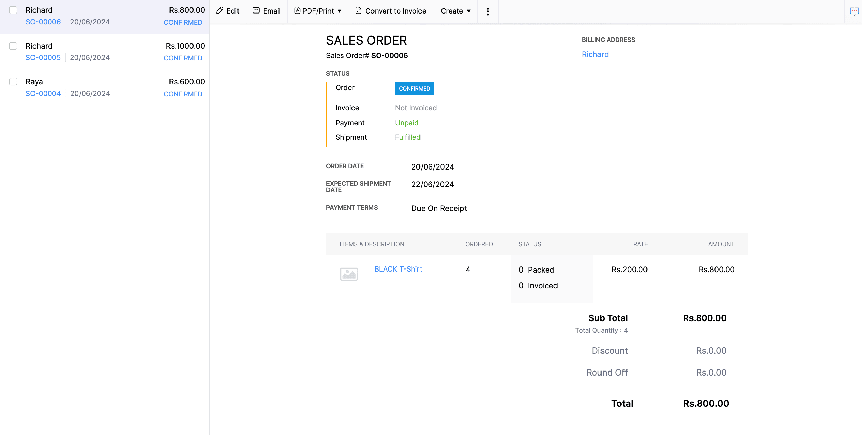Open sales order SO-00005 link
The width and height of the screenshot is (862, 435).
[43, 58]
